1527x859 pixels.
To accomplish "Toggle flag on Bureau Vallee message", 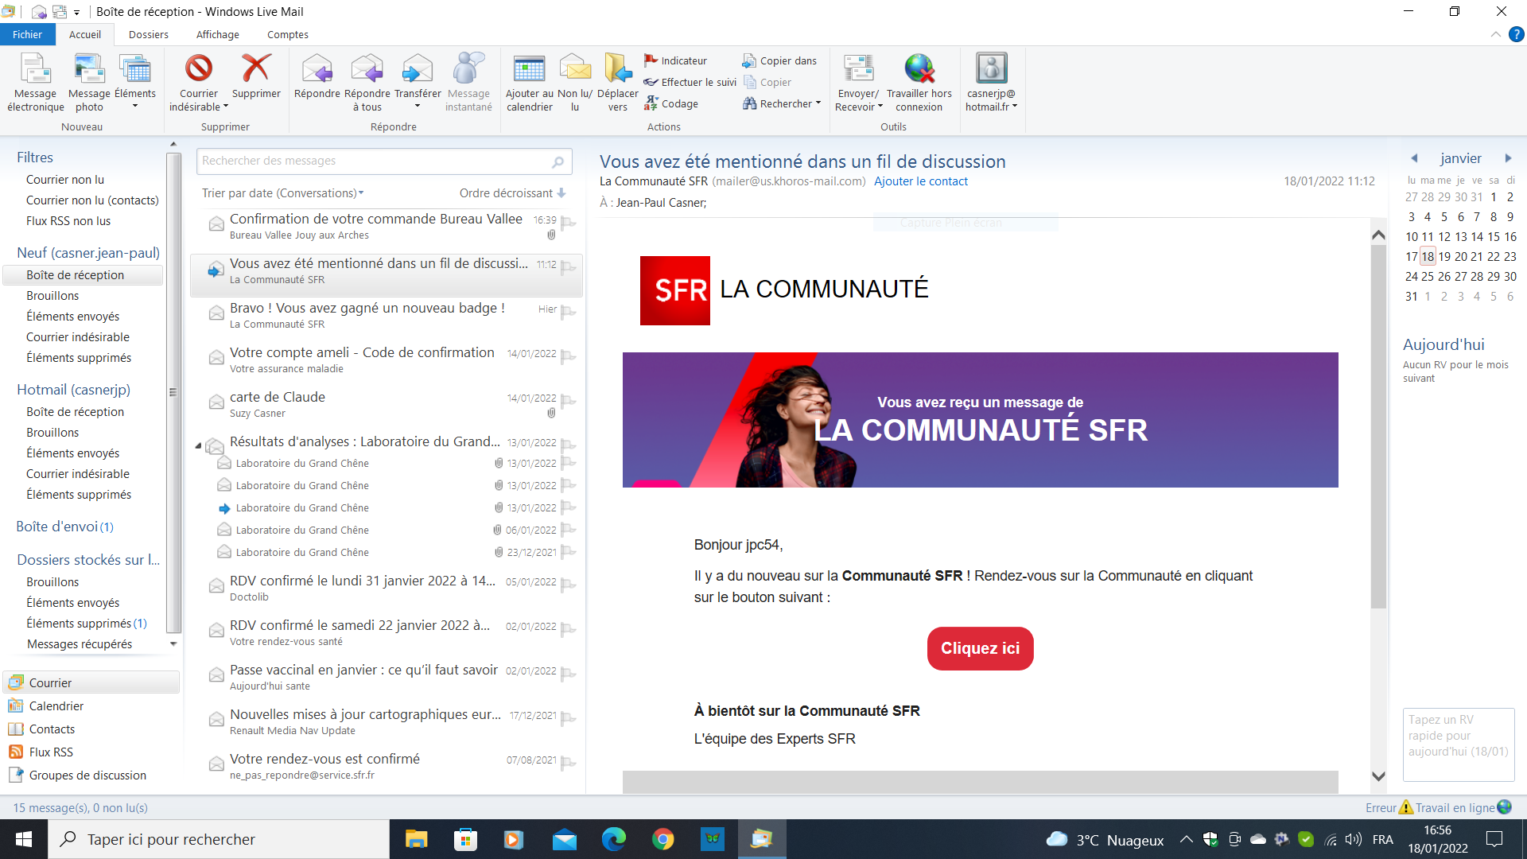I will pyautogui.click(x=568, y=223).
